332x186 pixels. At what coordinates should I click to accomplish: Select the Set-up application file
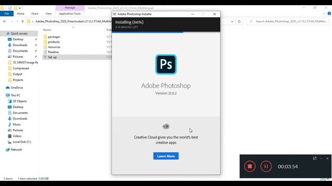[52, 57]
